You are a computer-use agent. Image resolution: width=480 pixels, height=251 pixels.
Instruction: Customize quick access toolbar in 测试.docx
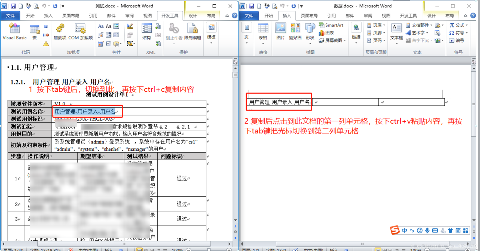[x=63, y=6]
